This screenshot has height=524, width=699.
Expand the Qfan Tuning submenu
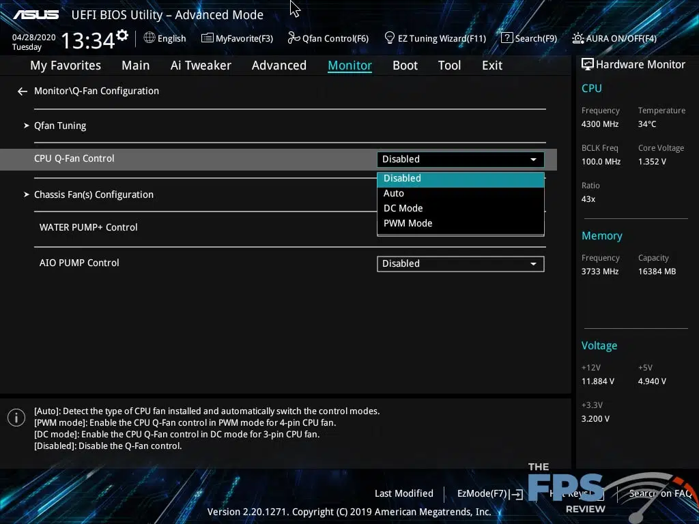click(60, 126)
